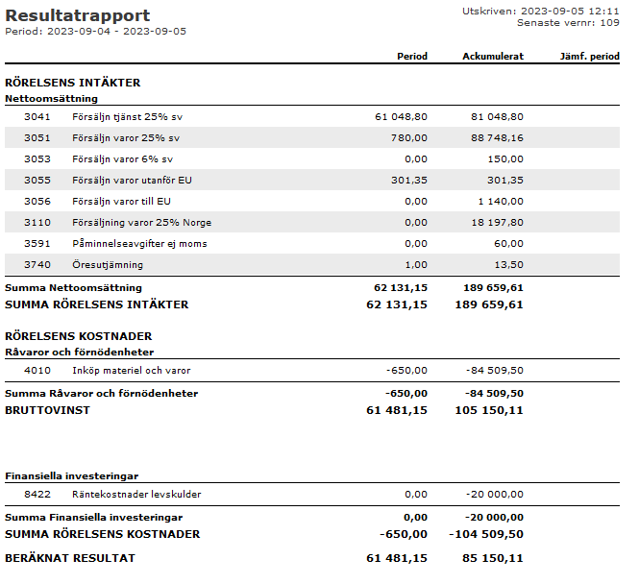Select the BERÄKNAT RESULTAT row label
The image size is (639, 584).
point(70,558)
